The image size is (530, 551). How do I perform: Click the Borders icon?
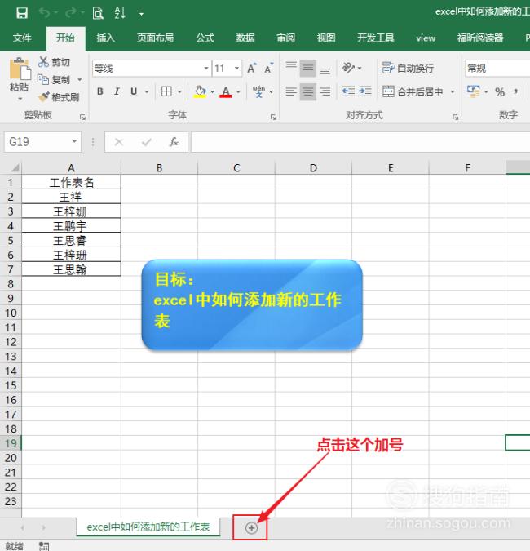tap(166, 91)
